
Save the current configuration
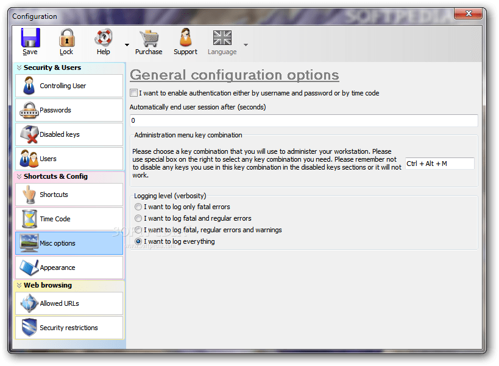[30, 41]
